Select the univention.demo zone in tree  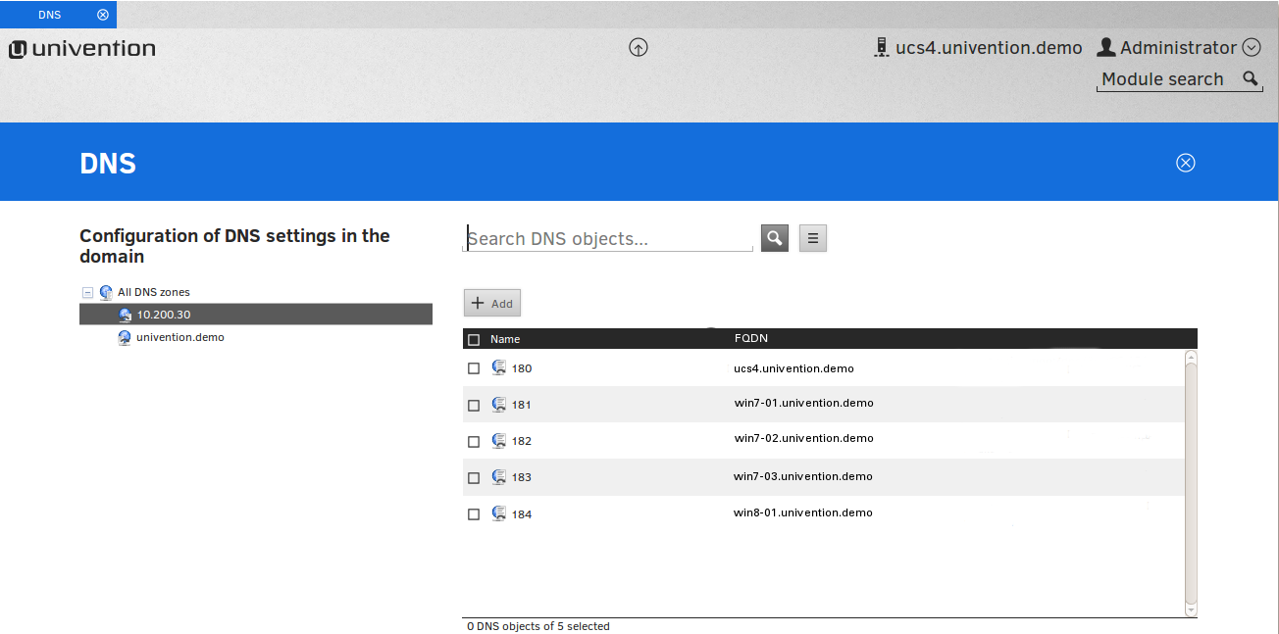pos(179,337)
